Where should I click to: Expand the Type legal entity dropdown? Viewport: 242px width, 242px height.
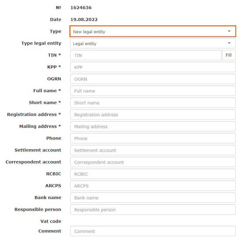point(149,44)
